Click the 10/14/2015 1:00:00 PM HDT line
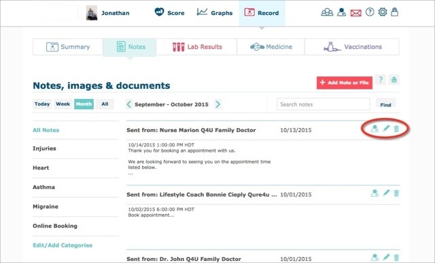This screenshot has width=435, height=263. click(161, 144)
